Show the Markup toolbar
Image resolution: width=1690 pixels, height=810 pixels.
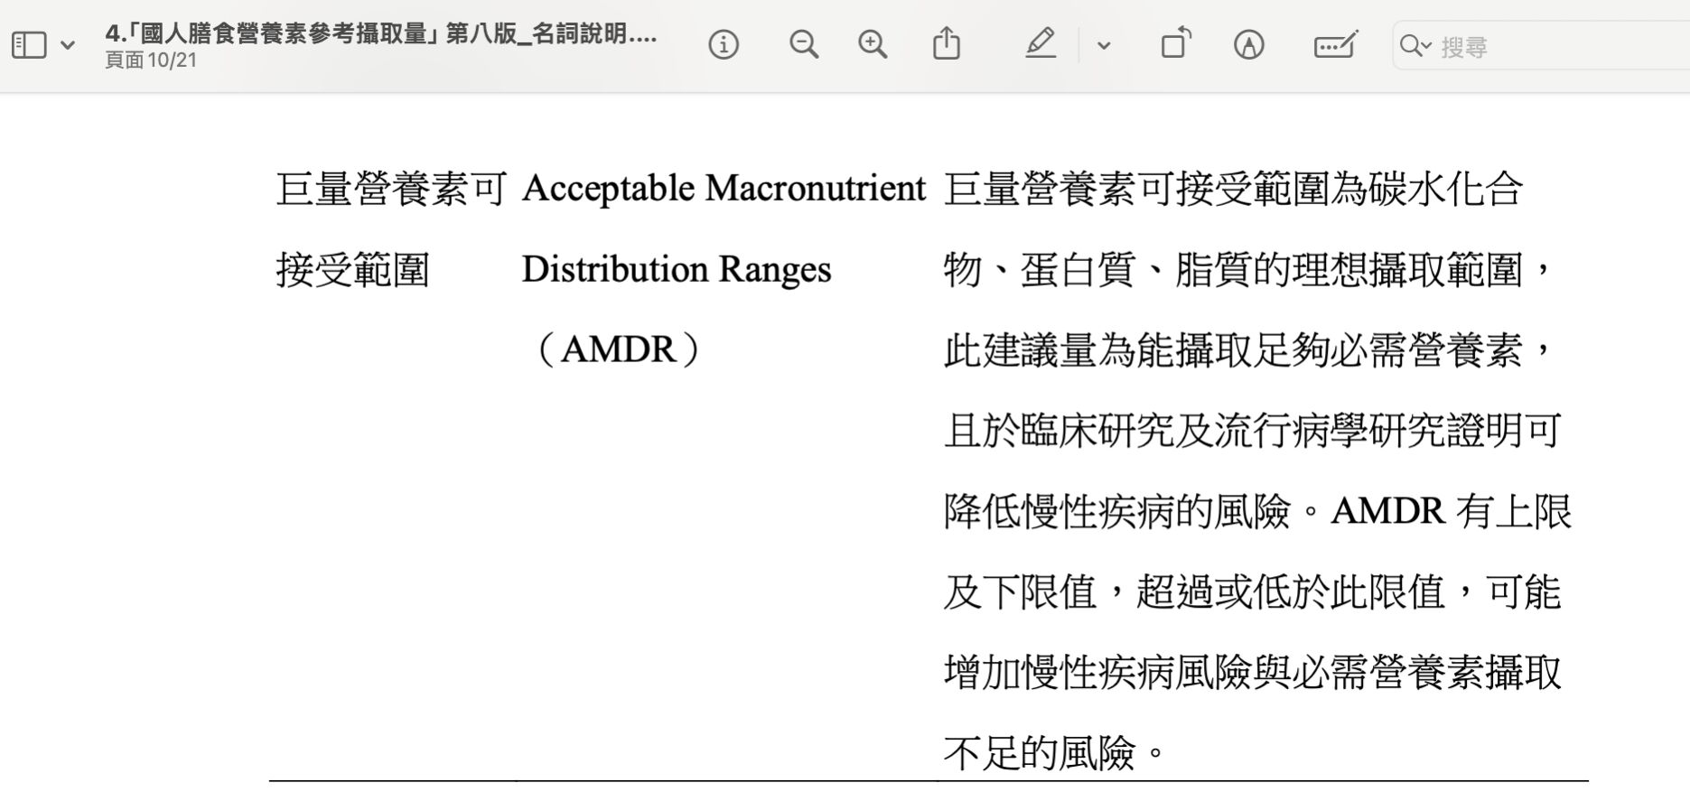[x=1248, y=45]
